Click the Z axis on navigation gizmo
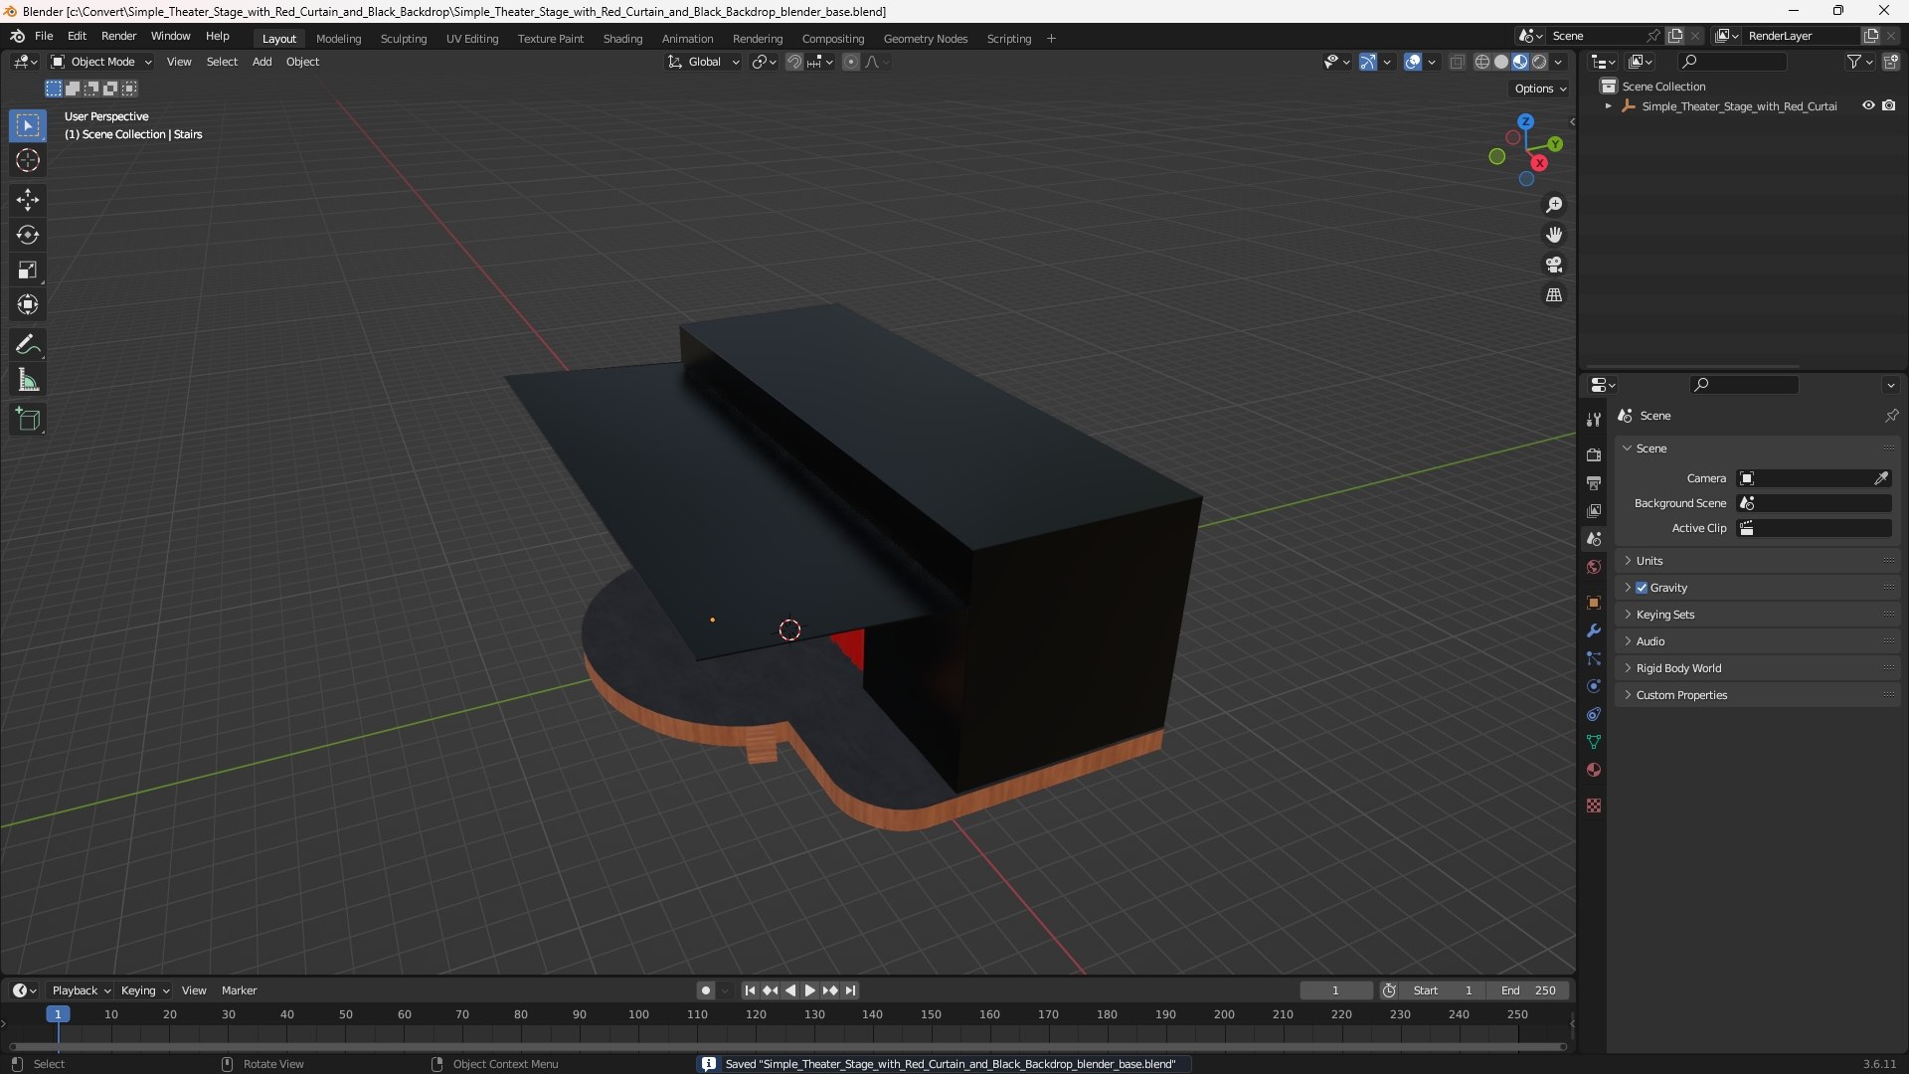The height and width of the screenshot is (1074, 1909). pos(1525,121)
